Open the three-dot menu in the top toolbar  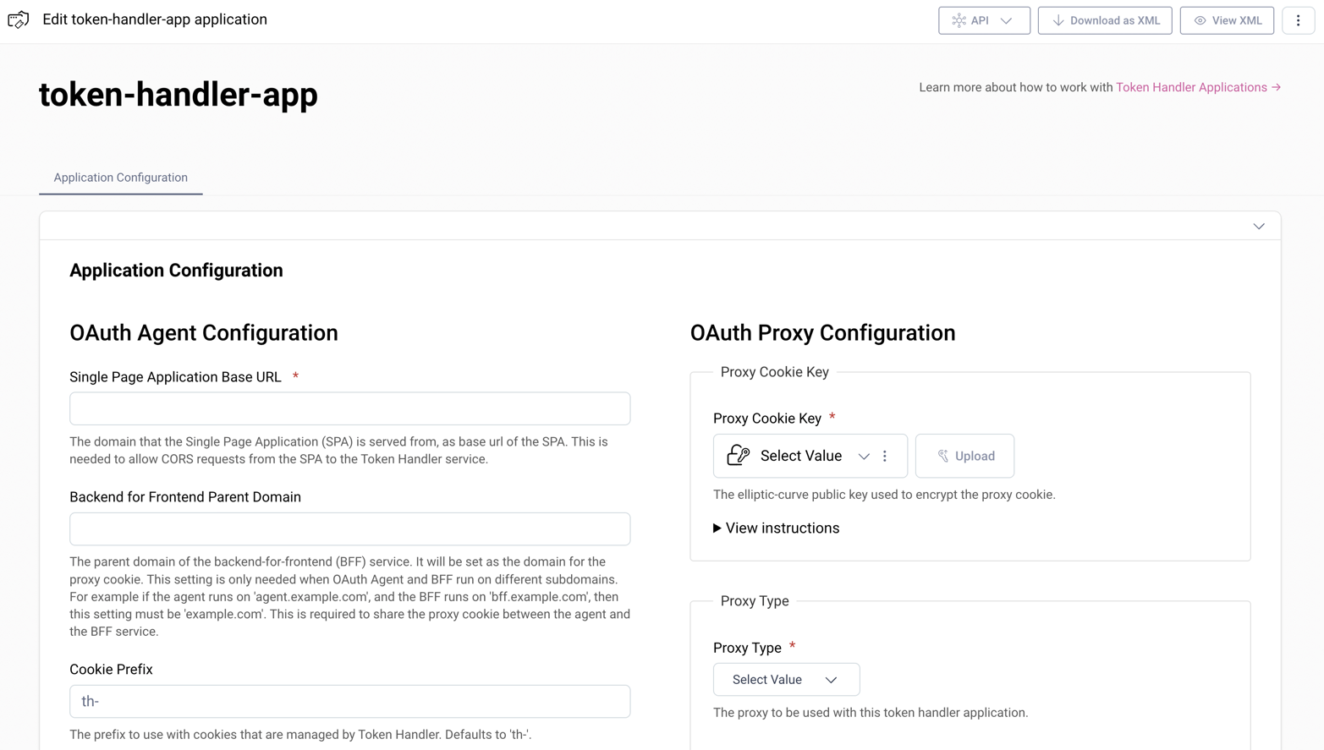pos(1298,20)
